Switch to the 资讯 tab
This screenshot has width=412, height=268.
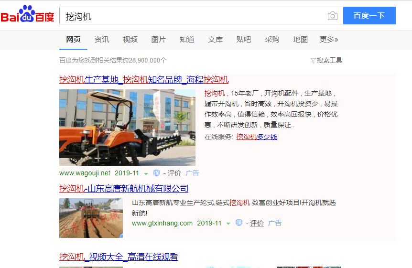102,40
